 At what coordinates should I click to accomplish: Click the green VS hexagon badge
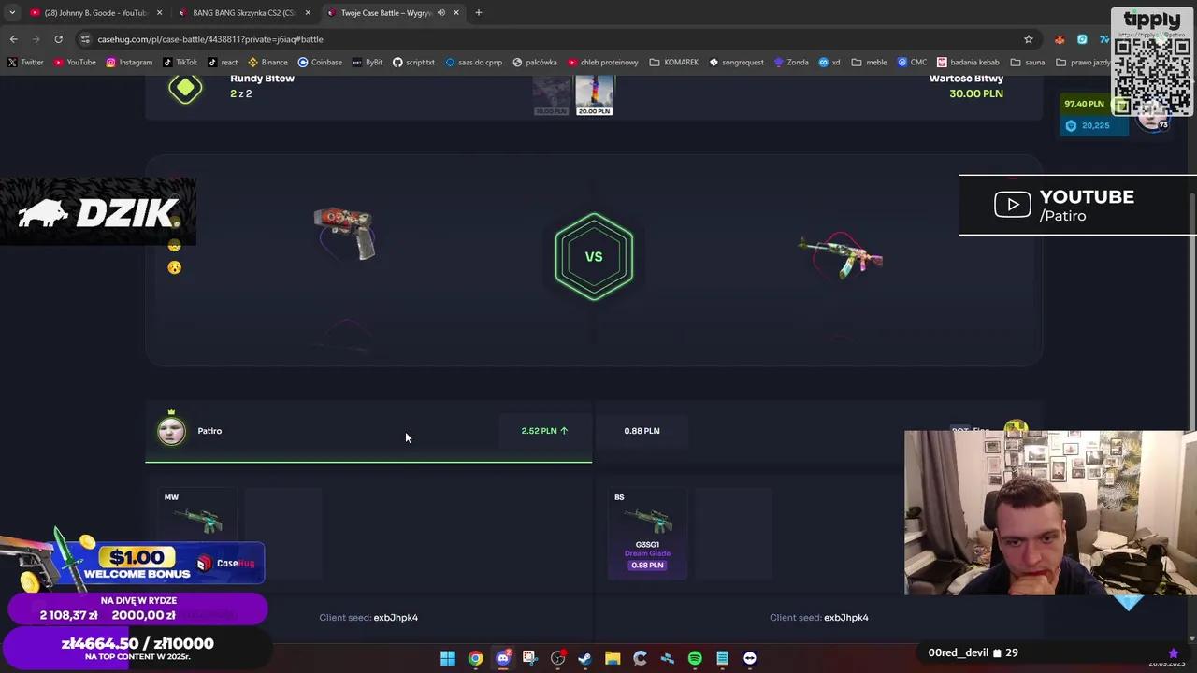click(594, 256)
